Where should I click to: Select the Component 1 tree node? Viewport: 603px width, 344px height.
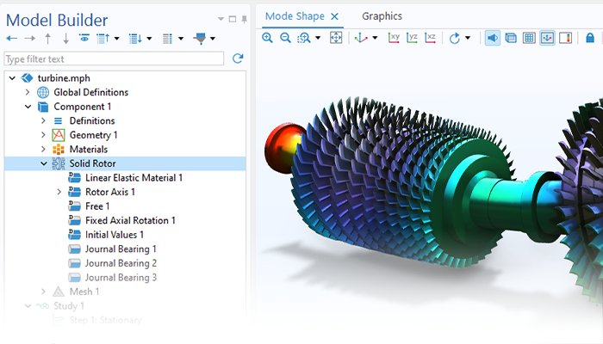click(83, 107)
